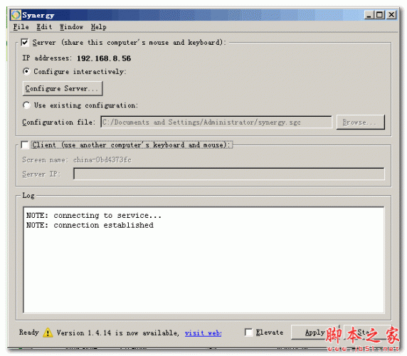Click the Browse button for config file

pos(361,122)
